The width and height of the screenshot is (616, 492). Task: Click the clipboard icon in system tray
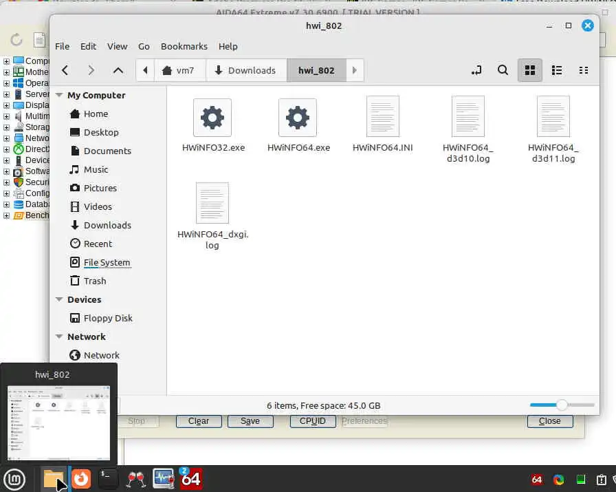click(x=601, y=480)
